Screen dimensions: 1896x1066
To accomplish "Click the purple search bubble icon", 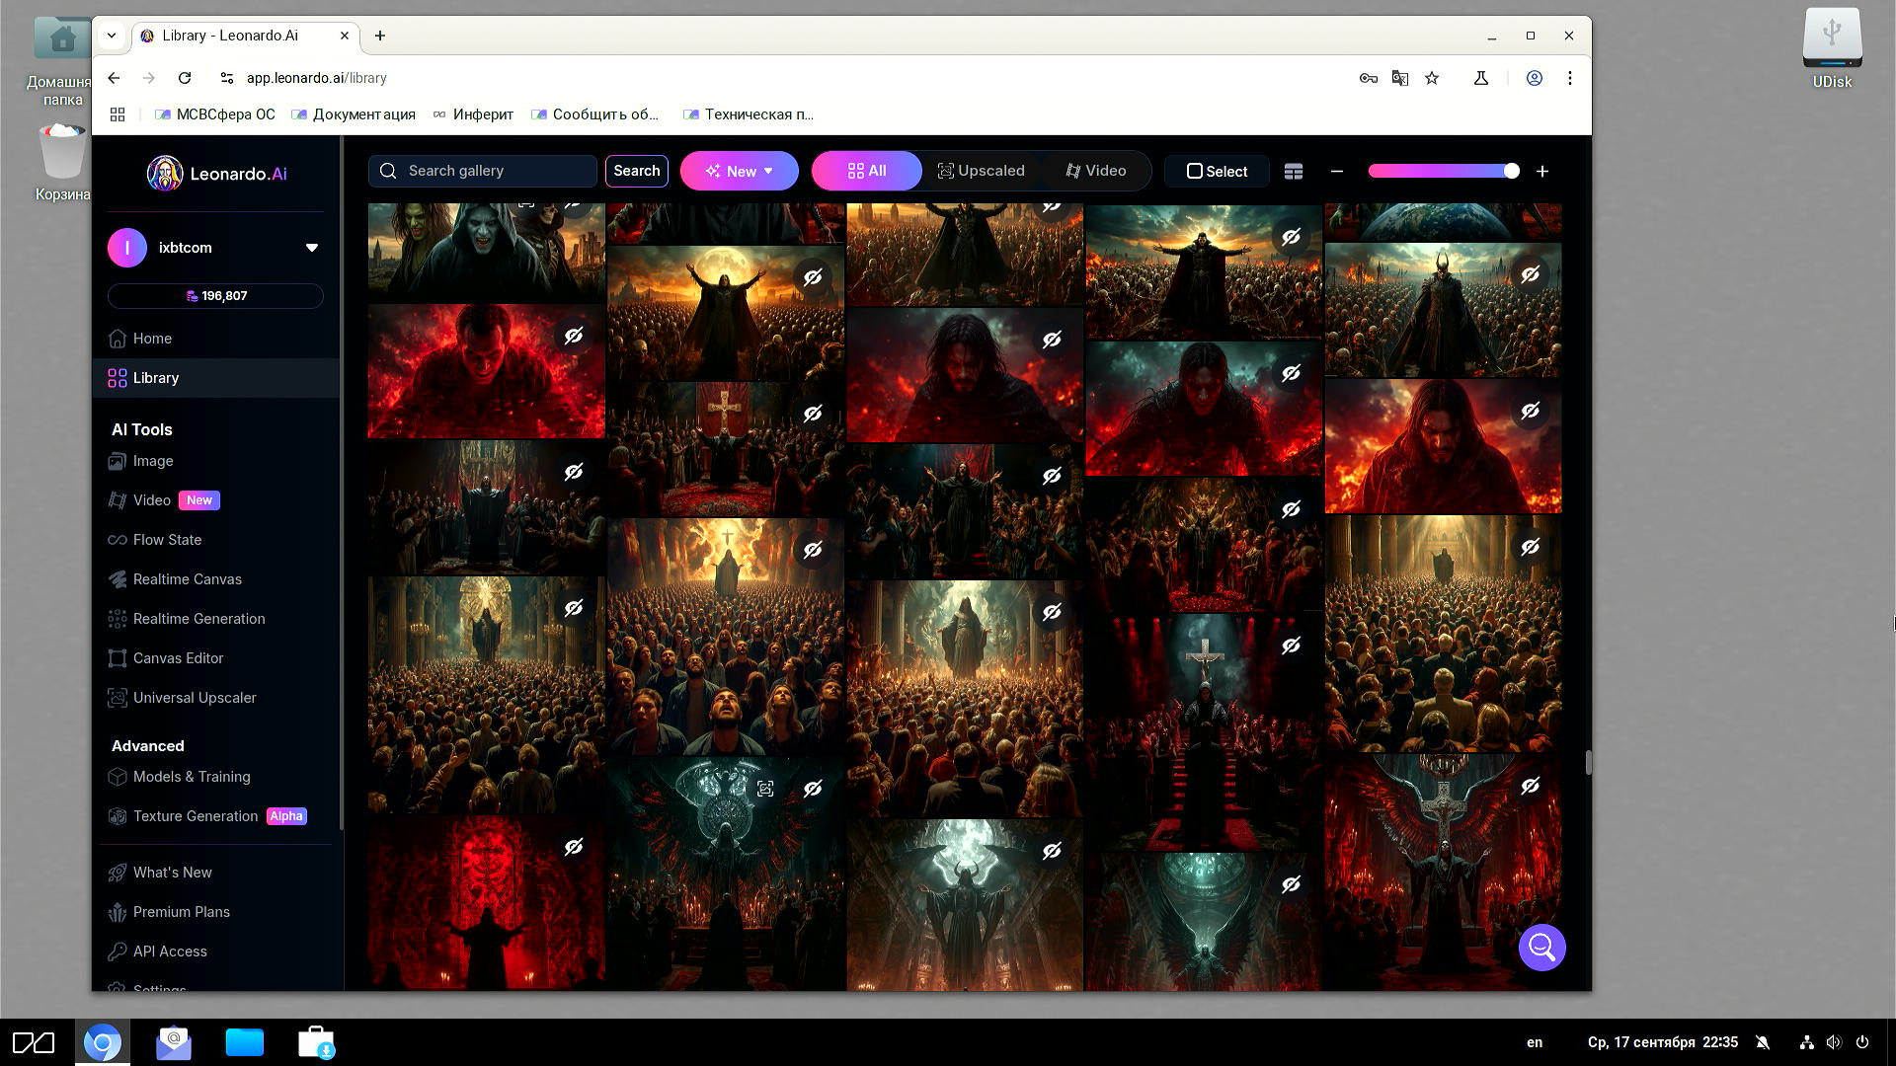I will pos(1541,948).
